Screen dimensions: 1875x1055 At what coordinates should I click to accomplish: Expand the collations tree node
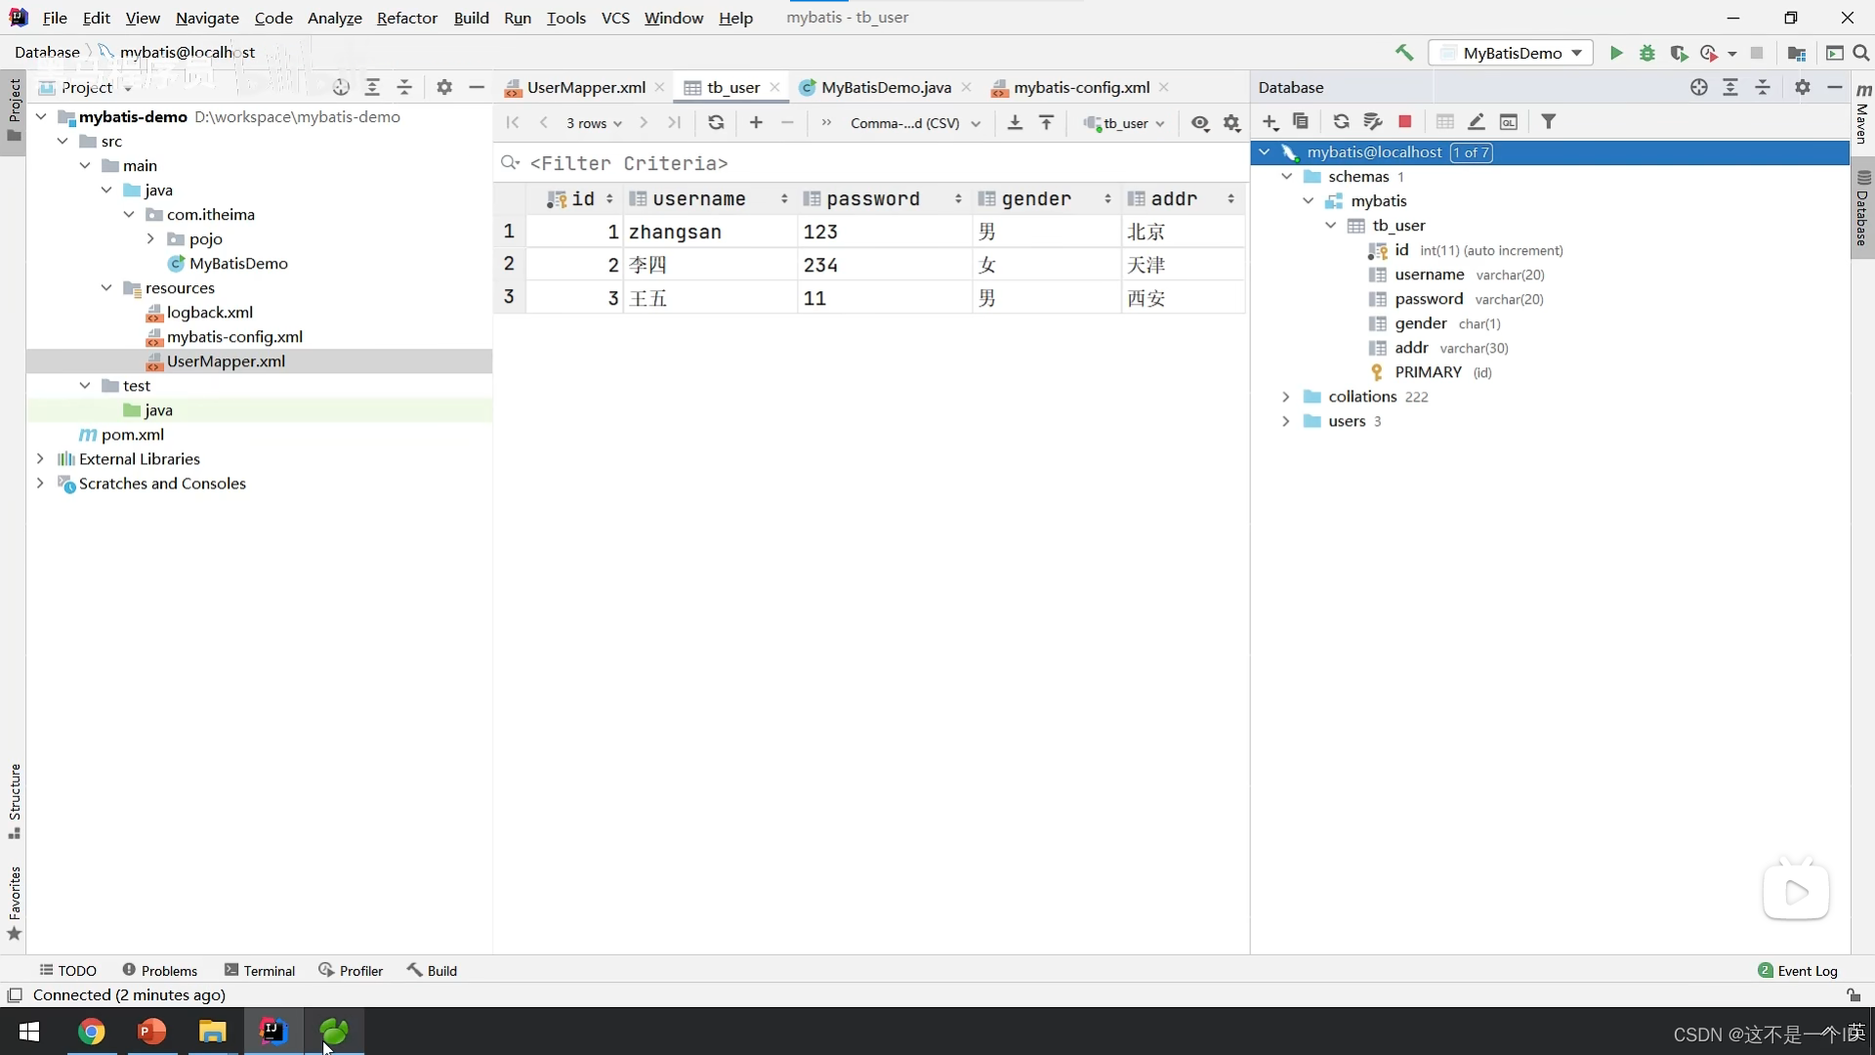tap(1284, 396)
